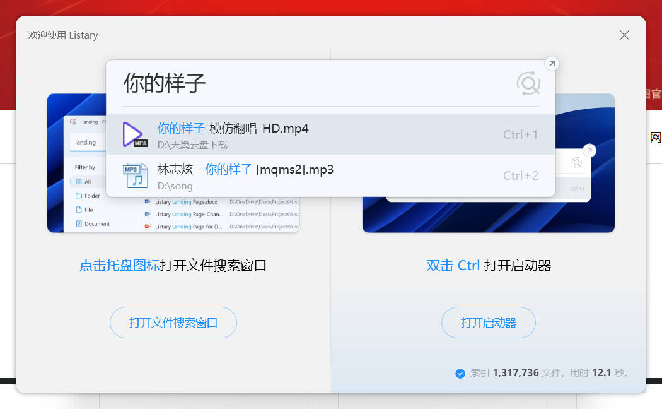Click the Listary search logo icon in launcher
The image size is (662, 409).
click(x=528, y=83)
